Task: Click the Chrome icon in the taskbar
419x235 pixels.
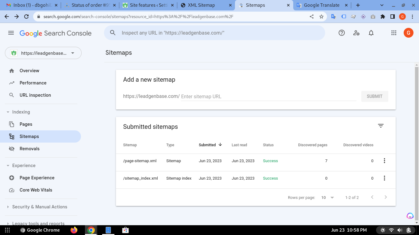Action: 91,230
